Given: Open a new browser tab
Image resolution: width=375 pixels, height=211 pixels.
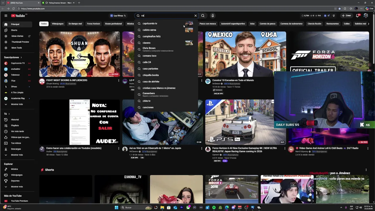Looking at the screenshot, I should pos(79,3).
